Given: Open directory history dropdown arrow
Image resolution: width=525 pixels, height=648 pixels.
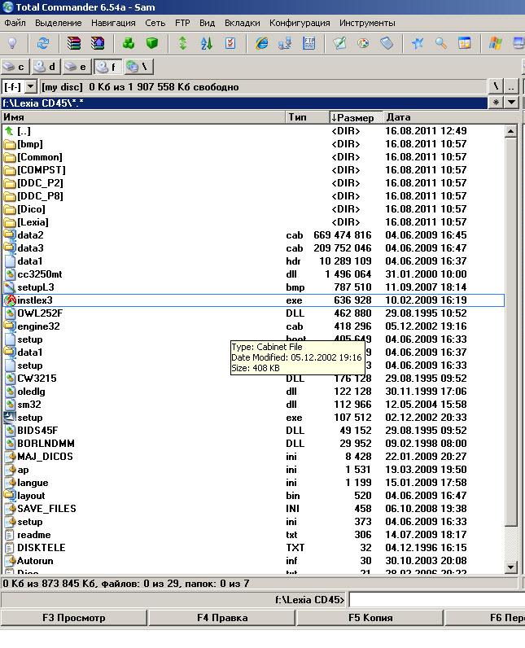Looking at the screenshot, I should (x=511, y=103).
